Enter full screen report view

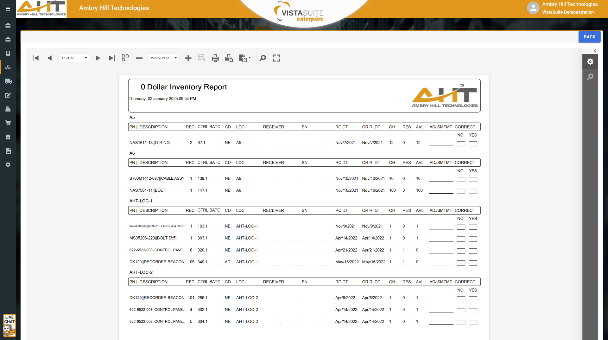(x=276, y=58)
